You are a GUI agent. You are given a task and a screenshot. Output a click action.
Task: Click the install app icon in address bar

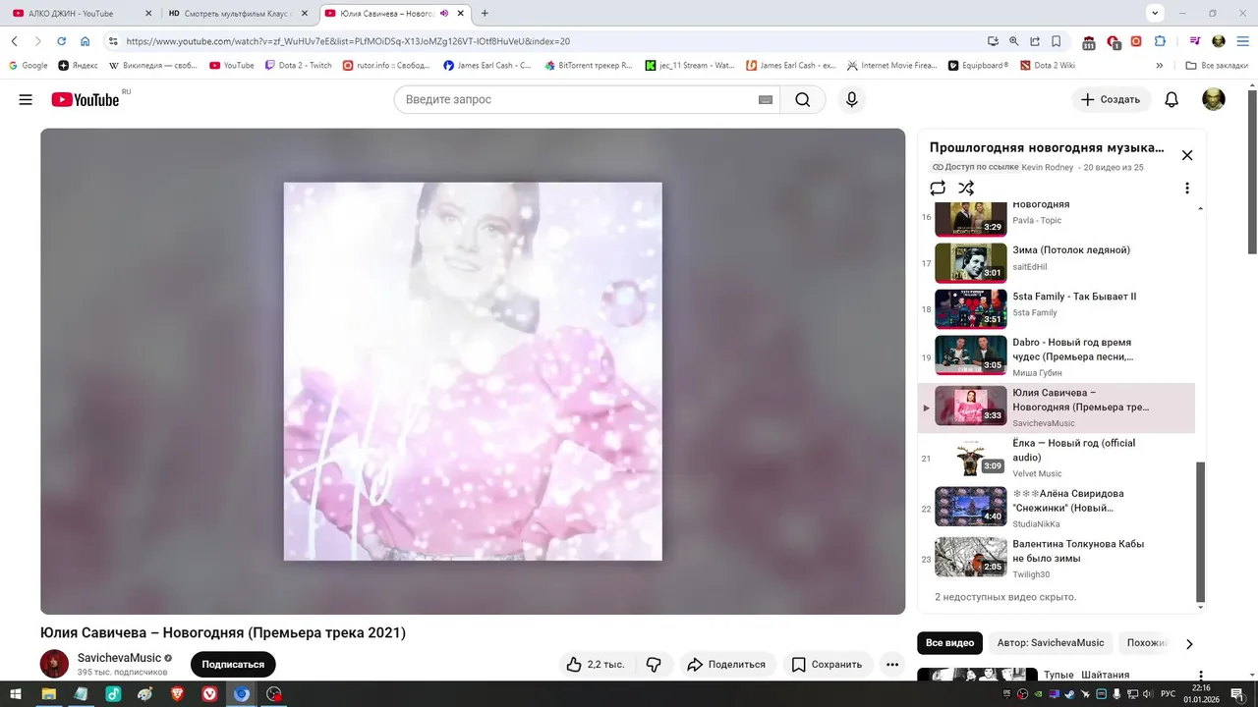[993, 41]
